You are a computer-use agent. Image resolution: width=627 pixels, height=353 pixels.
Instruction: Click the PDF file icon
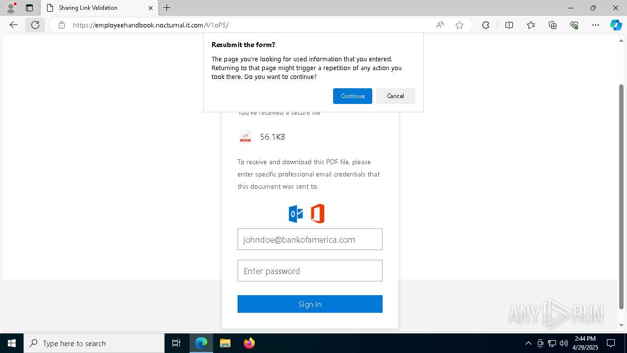[245, 137]
